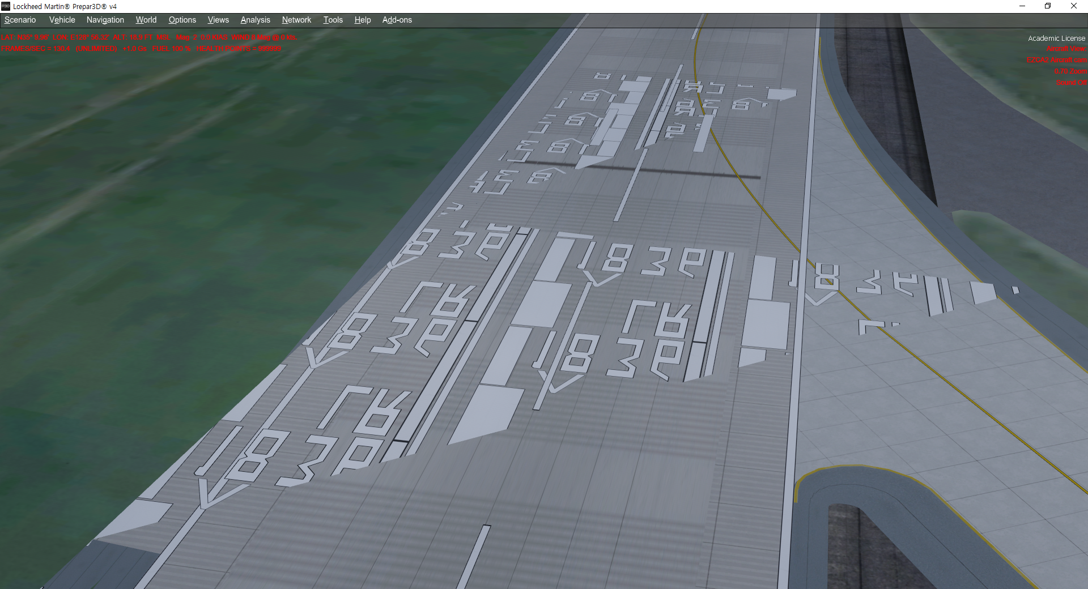Open the Tools menu

click(333, 20)
